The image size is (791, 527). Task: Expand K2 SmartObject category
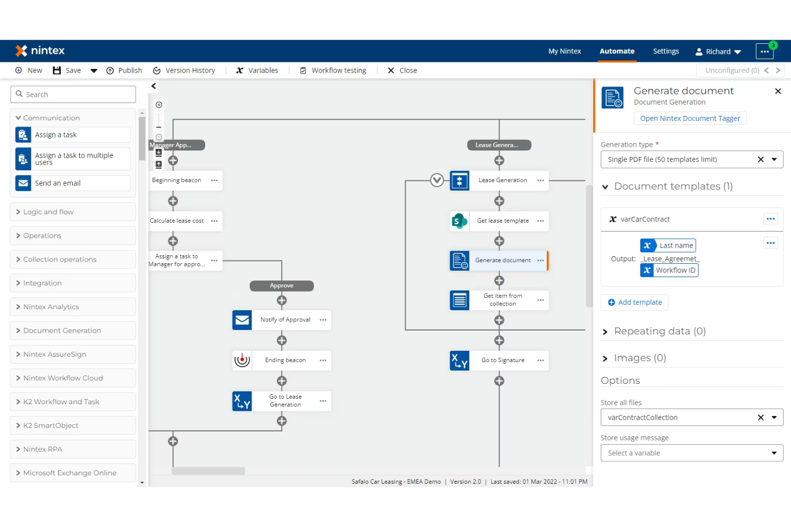tap(73, 426)
